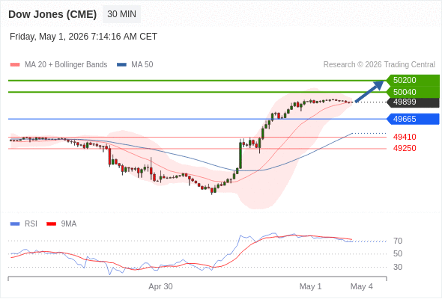Click the May 4 date axis label

(x=361, y=286)
